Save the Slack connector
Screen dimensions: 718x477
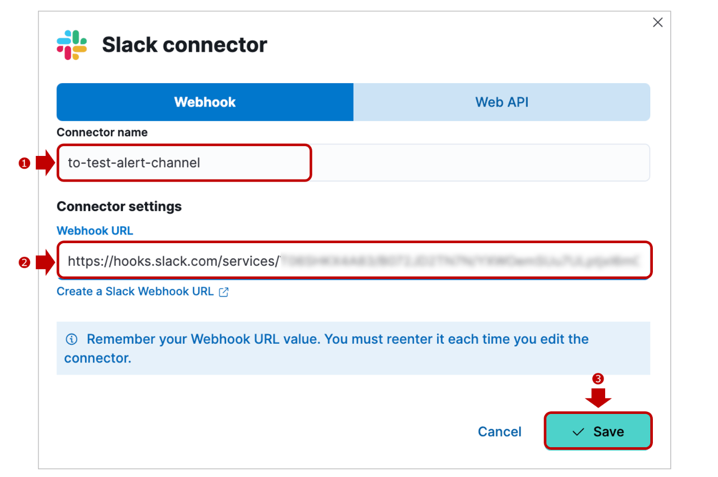[x=598, y=431]
